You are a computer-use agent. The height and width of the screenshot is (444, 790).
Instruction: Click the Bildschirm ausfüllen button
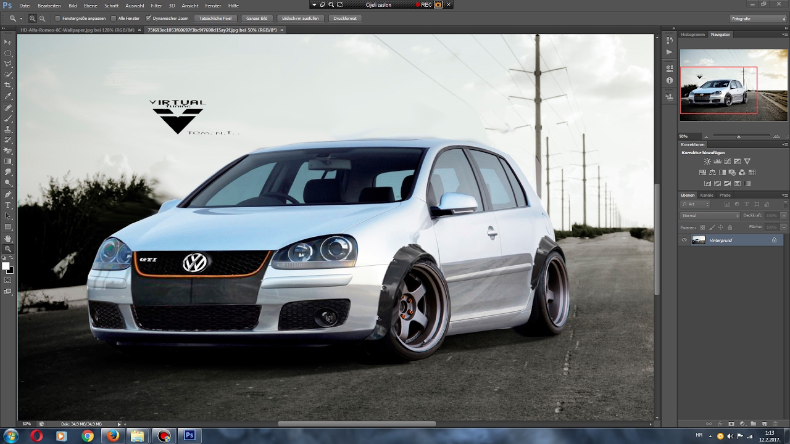[x=300, y=18]
